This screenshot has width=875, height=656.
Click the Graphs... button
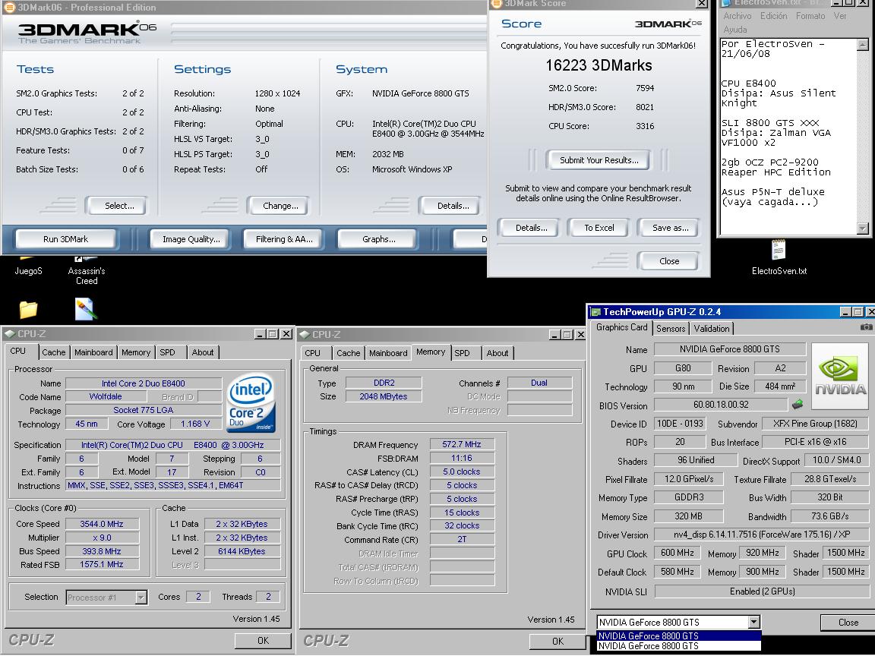379,239
